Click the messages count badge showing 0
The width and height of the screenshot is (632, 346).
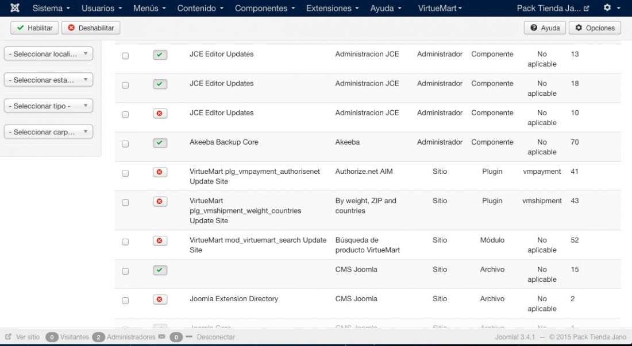(176, 337)
